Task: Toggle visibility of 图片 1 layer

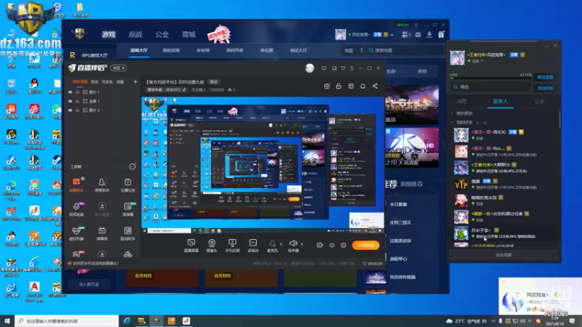Action: (x=70, y=92)
